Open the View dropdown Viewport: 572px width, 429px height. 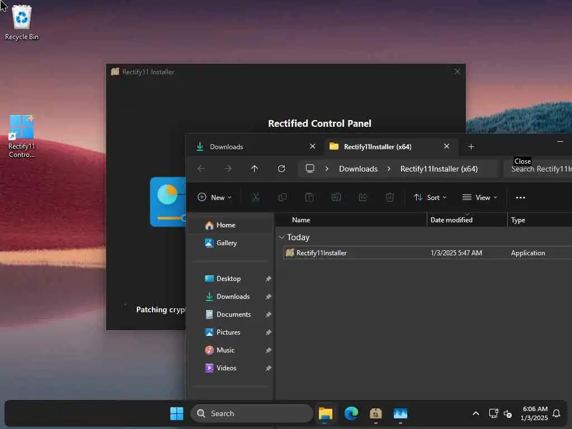[x=480, y=197]
